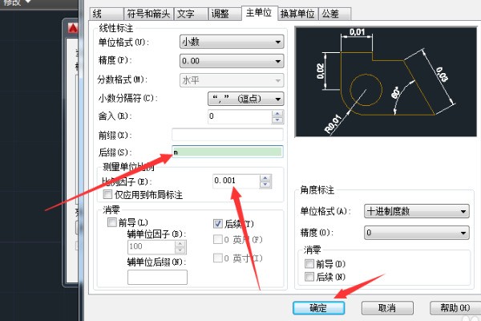Click the 比例因子 field showing 0.001
The width and height of the screenshot is (481, 321).
coord(236,181)
